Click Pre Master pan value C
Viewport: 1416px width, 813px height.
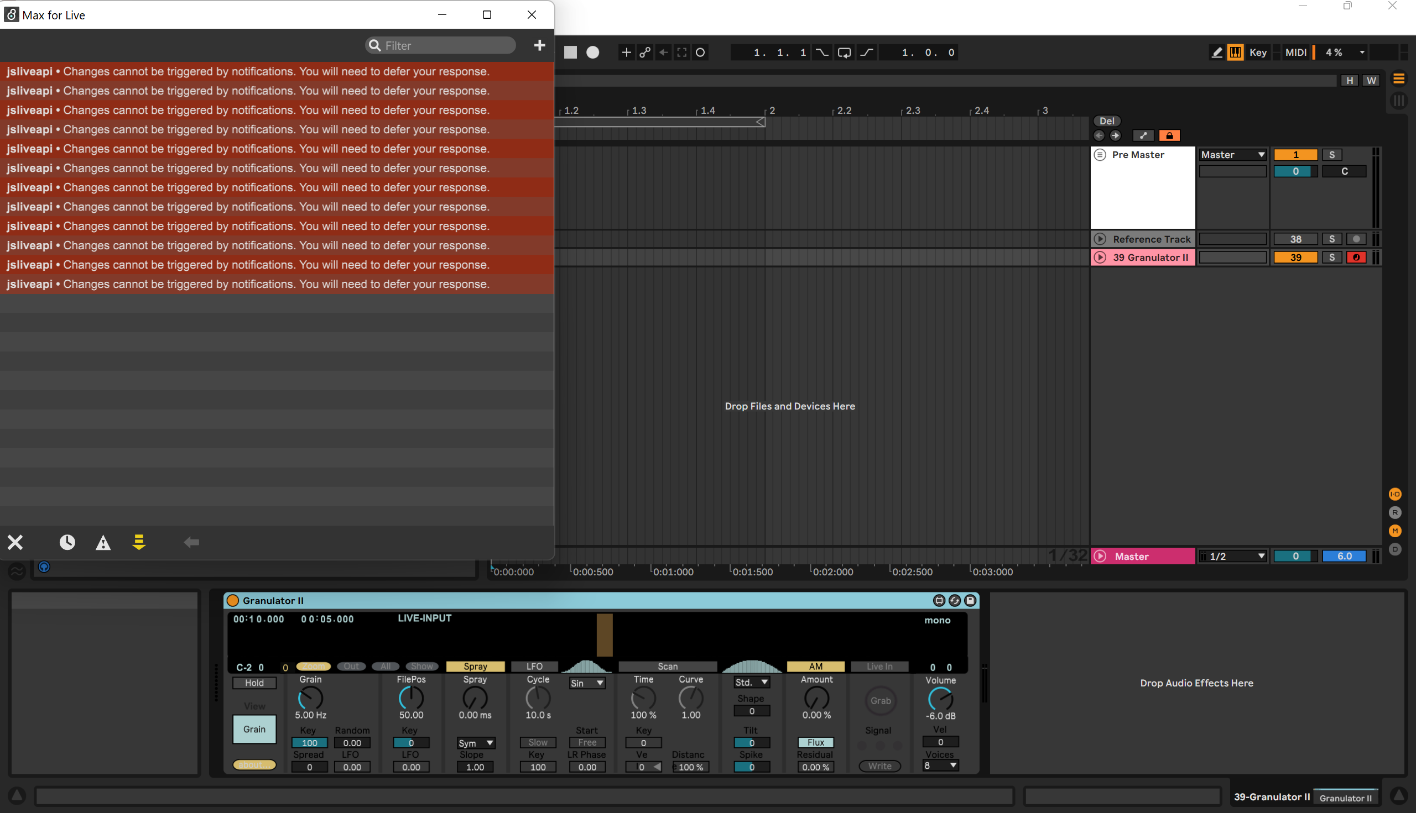[1344, 171]
